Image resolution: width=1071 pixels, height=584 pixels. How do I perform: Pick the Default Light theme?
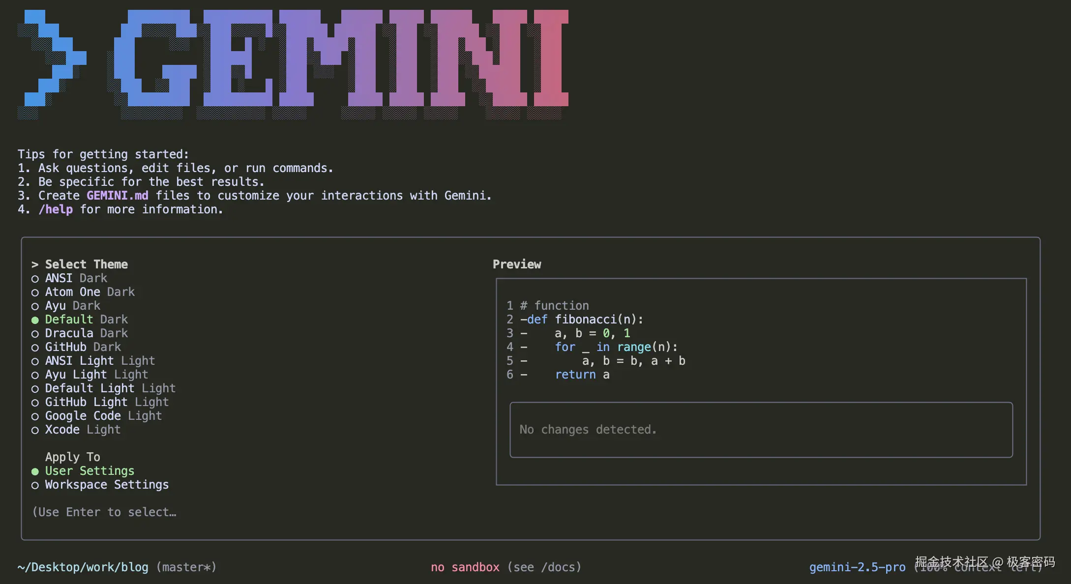(x=110, y=388)
